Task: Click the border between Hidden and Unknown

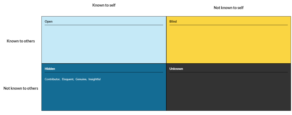Action: click(166, 87)
